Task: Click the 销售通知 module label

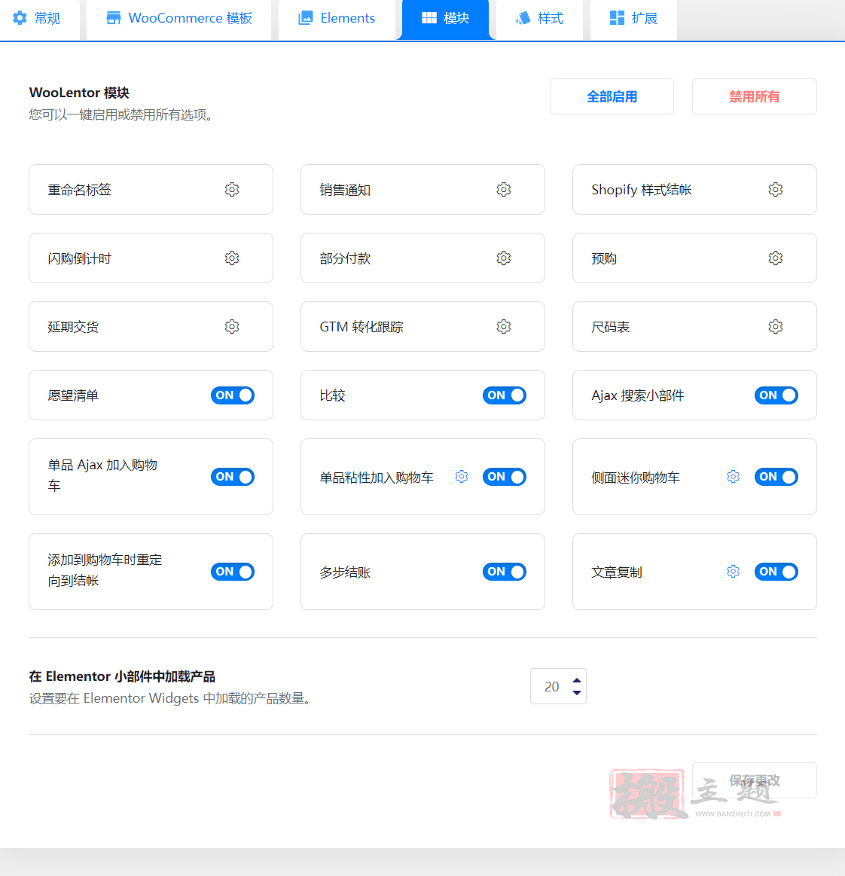Action: [x=345, y=190]
